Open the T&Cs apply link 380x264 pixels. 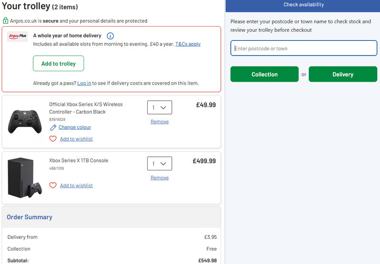point(188,44)
